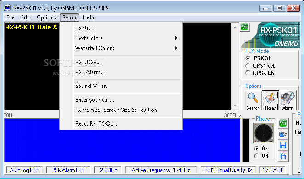Select QPSK lsb mode
Screen dimensions: 304x179
click(247, 73)
